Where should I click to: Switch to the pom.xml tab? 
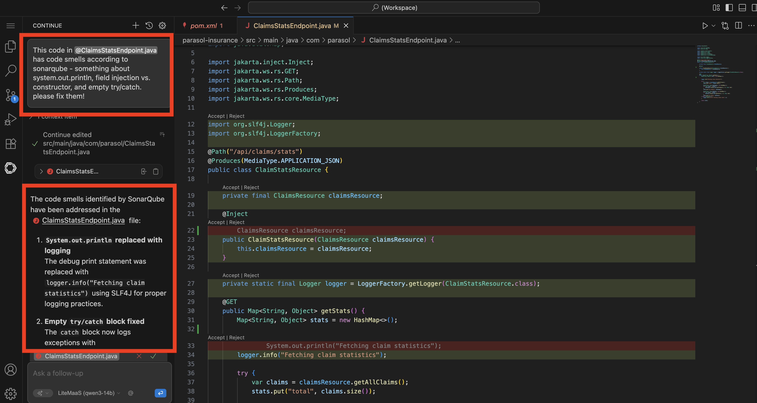pyautogui.click(x=203, y=26)
